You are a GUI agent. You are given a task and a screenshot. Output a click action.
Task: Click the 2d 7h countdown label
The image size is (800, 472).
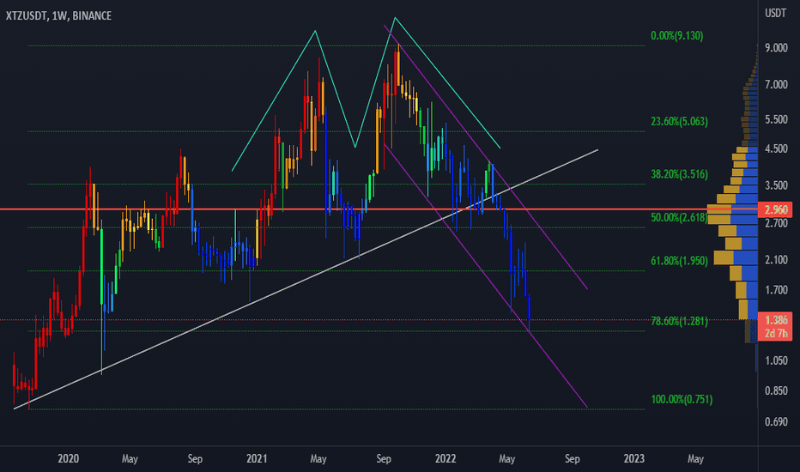(x=775, y=334)
